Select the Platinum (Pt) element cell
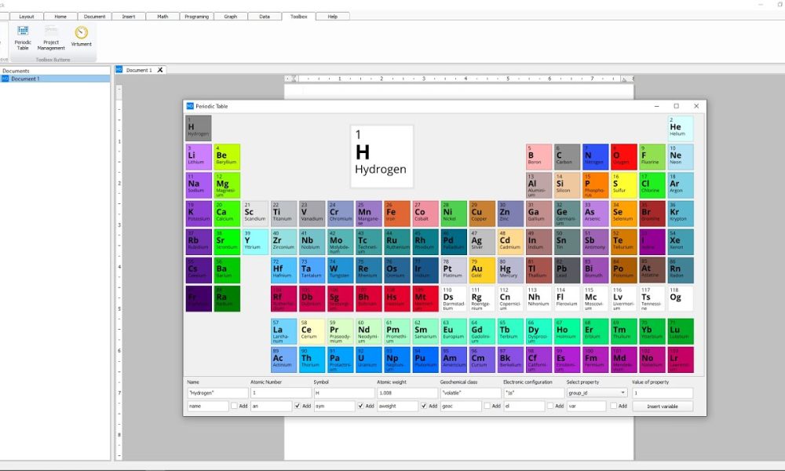 click(454, 270)
